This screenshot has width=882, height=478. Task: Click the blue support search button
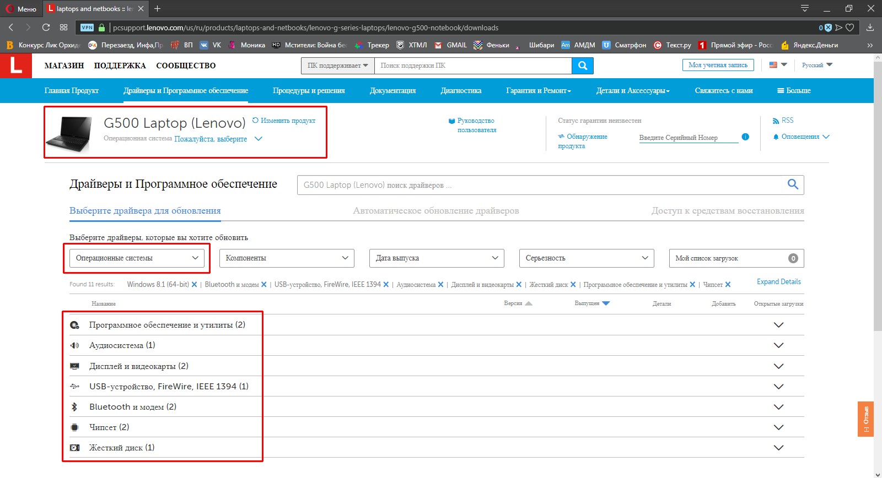583,66
